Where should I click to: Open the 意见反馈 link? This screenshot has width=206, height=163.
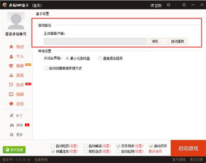[196, 160]
